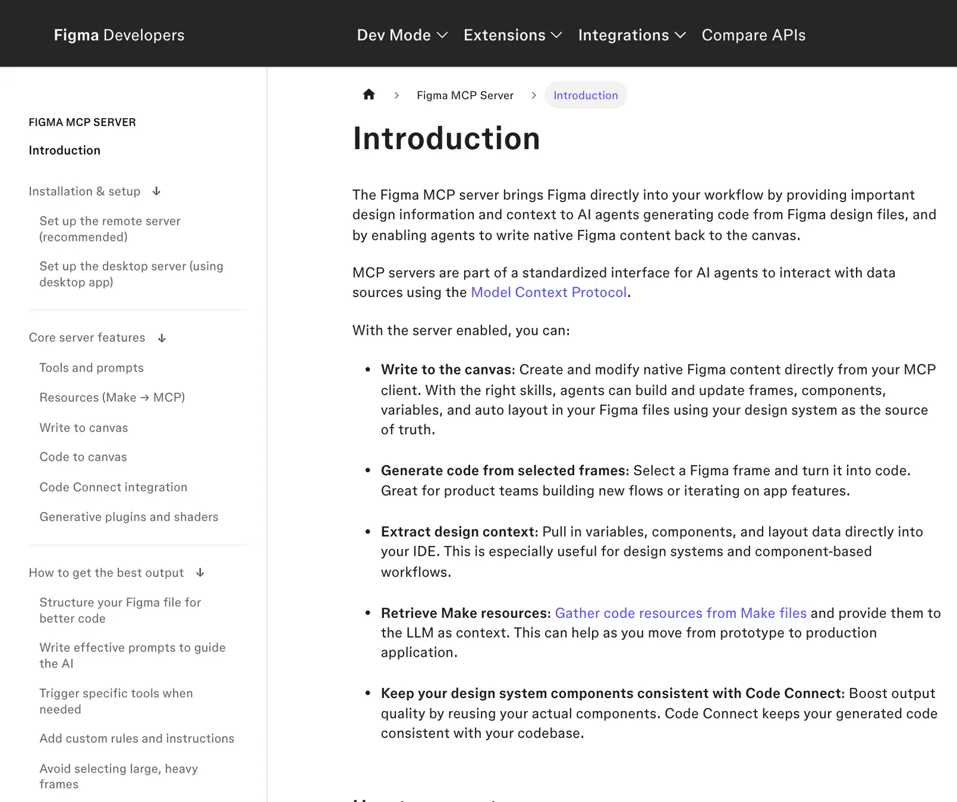This screenshot has width=957, height=802.
Task: Go to Avoid selecting large, heavy frames
Action: [118, 776]
